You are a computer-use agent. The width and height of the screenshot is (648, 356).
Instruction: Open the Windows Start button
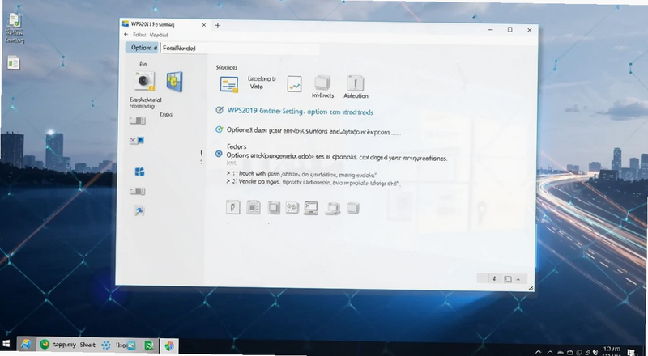pyautogui.click(x=6, y=344)
